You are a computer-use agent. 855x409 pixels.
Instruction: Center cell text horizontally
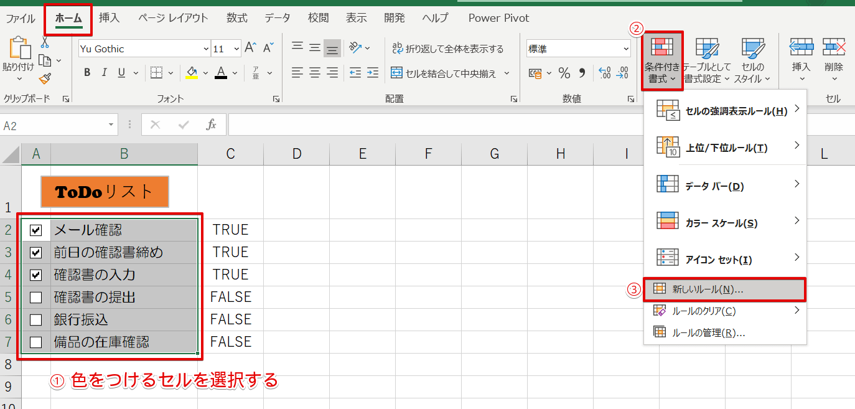click(x=315, y=73)
